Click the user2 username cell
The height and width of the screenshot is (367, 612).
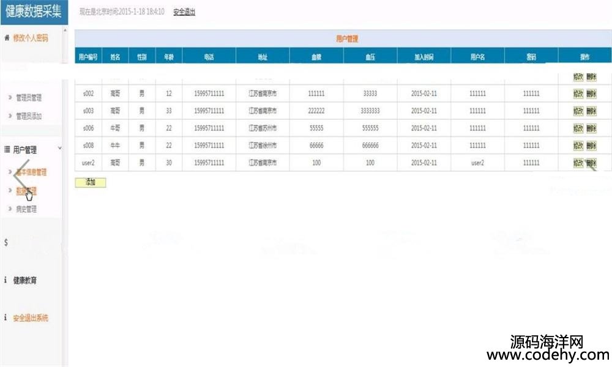point(477,163)
